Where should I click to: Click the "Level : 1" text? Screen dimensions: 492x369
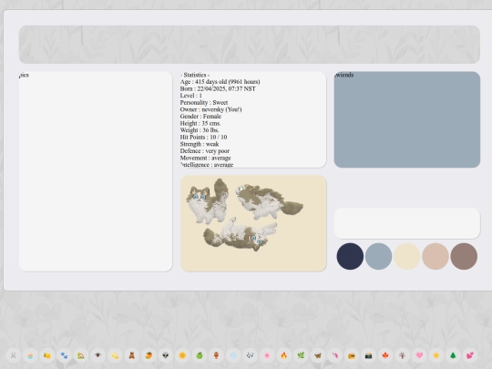pyautogui.click(x=191, y=96)
